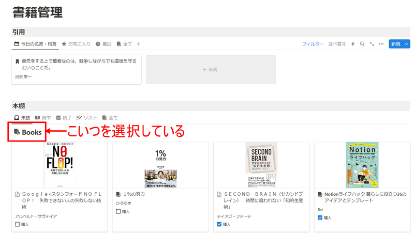Image resolution: width=414 pixels, height=234 pixels.
Task: Click the blue 新規 button
Action: [396, 44]
